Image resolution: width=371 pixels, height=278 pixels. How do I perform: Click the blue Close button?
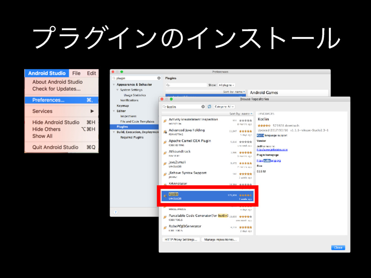click(x=338, y=248)
